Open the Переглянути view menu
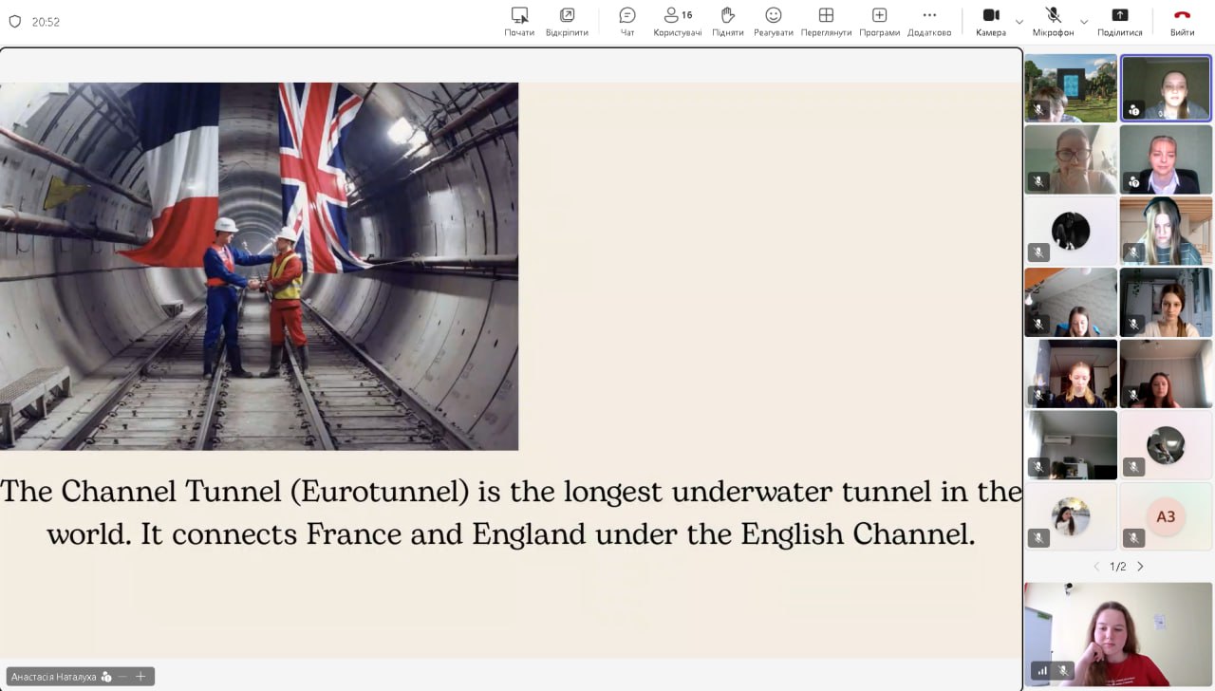Viewport: 1215px width, 691px height. click(x=826, y=21)
